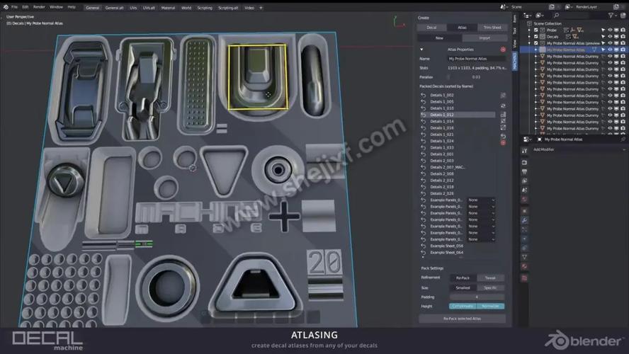The width and height of the screenshot is (629, 354).
Task: Click the Blender logo in the menu bar
Action: (6, 7)
